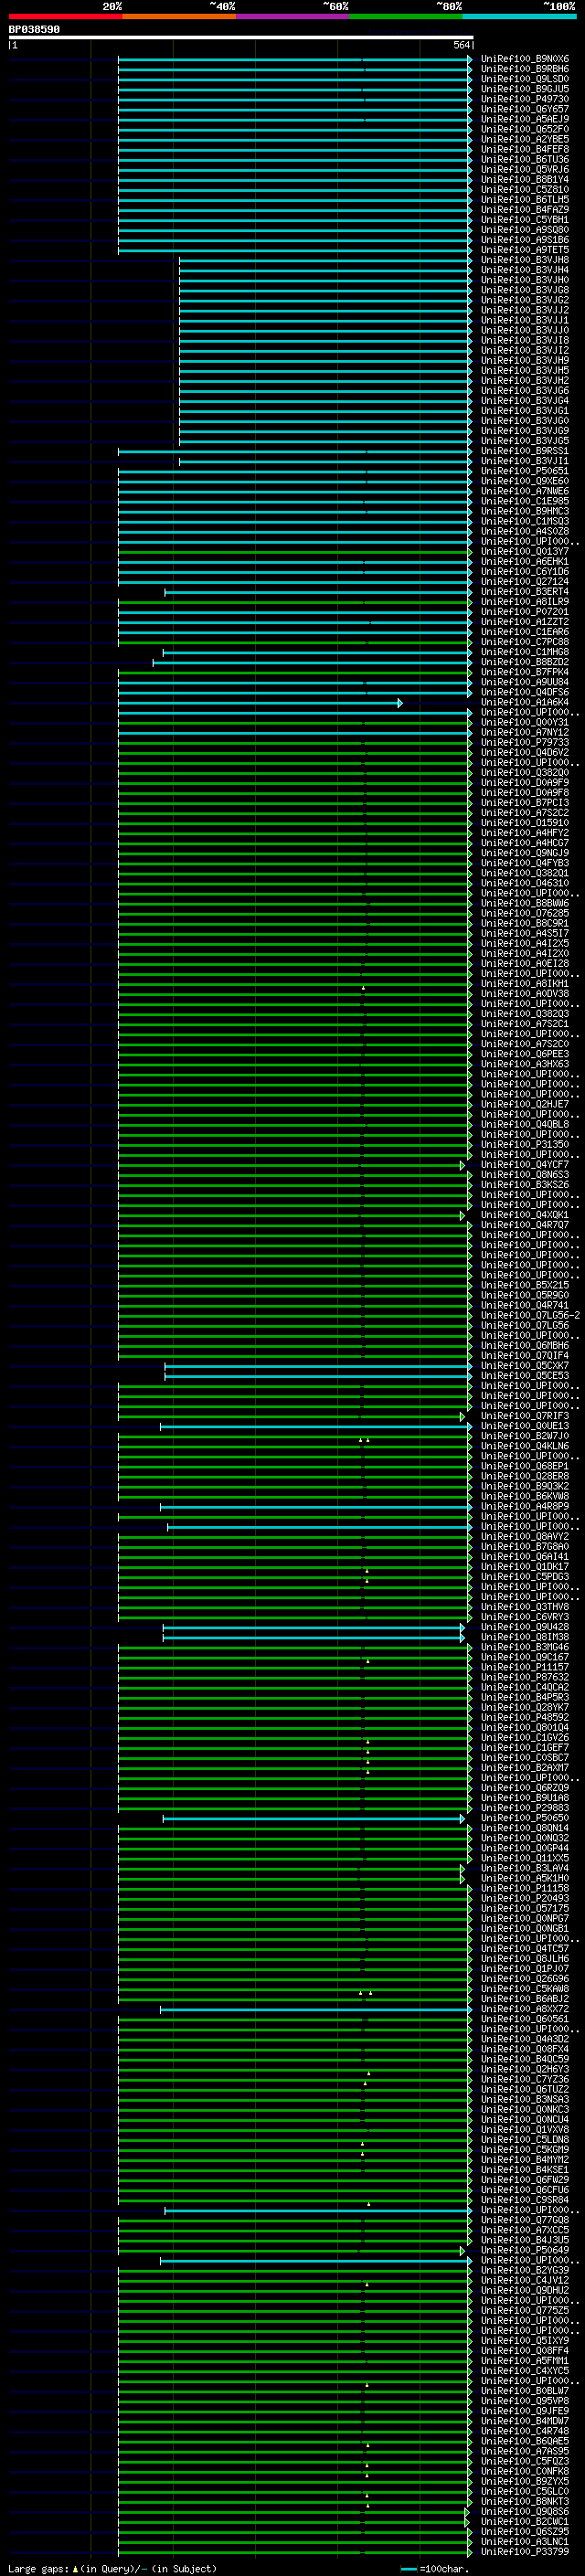Click the cyan ~100% identity legend bar

pos(519,16)
